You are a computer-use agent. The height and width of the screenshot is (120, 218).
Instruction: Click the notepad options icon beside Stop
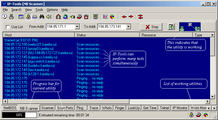pyautogui.click(x=171, y=27)
